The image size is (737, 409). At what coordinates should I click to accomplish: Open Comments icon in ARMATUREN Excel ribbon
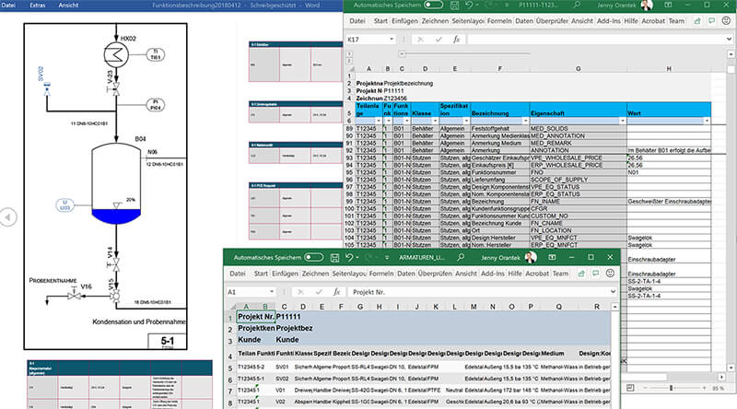(595, 274)
